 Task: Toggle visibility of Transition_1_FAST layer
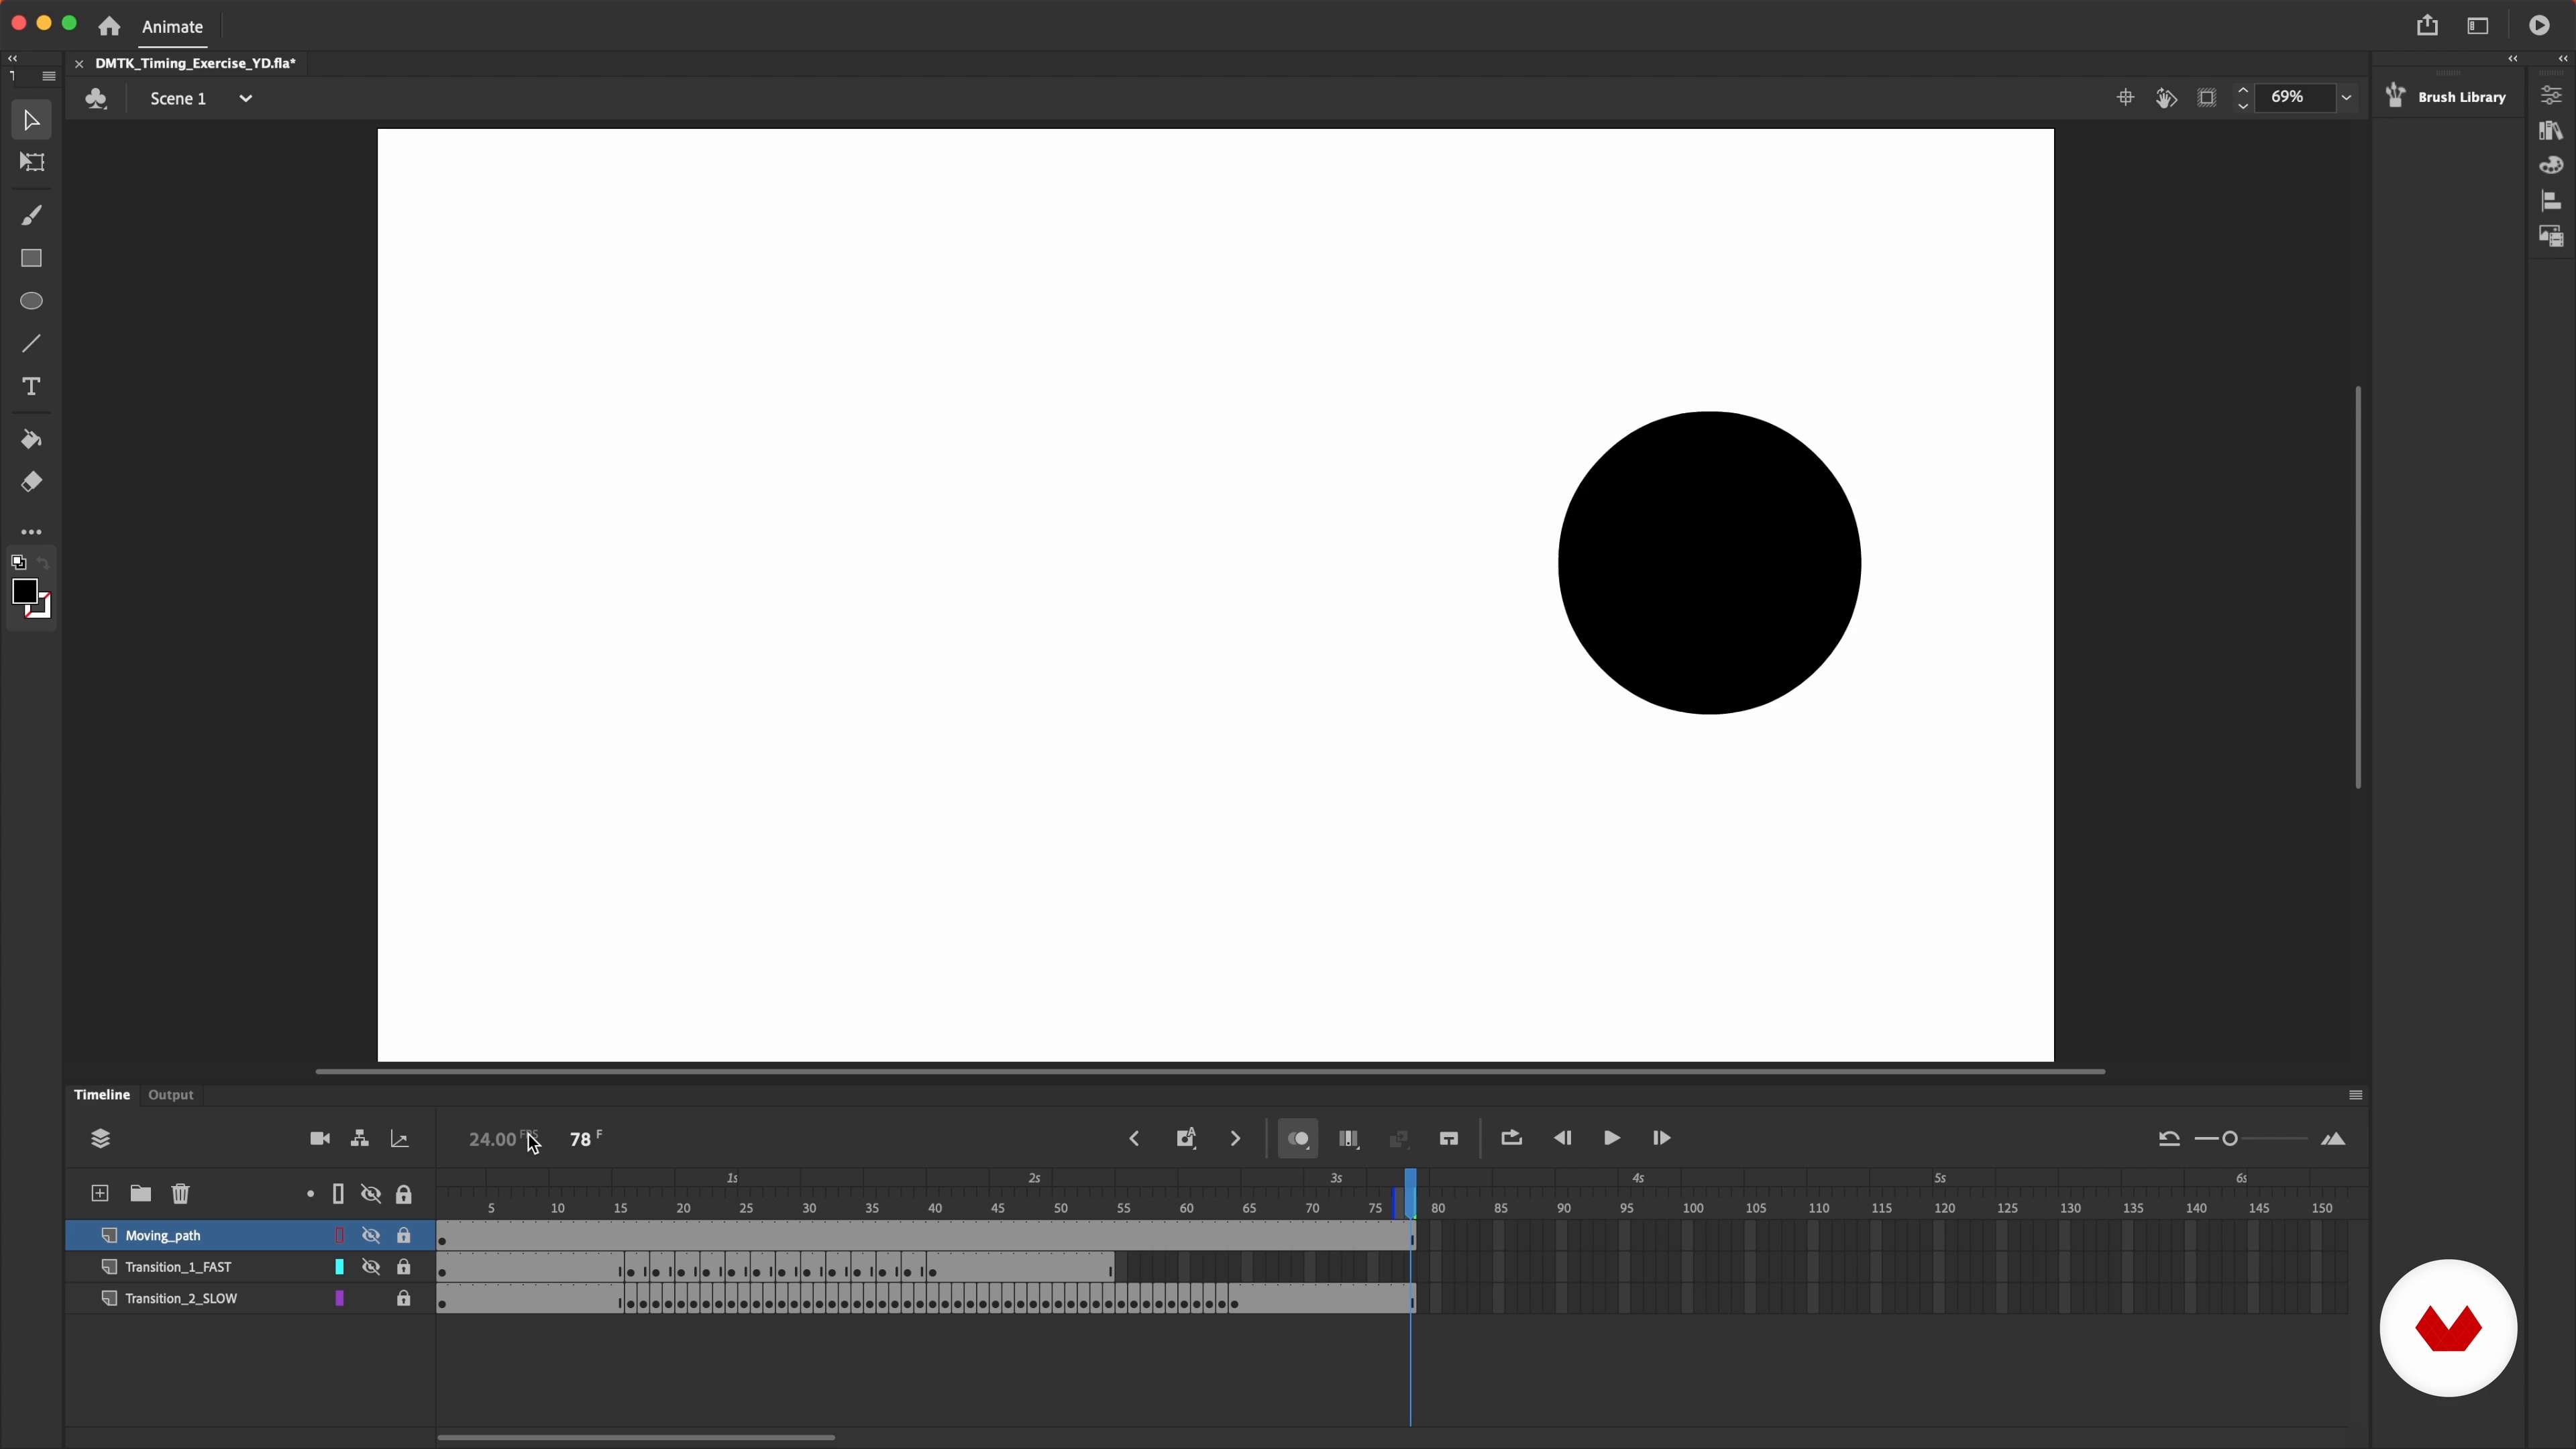(x=371, y=1267)
